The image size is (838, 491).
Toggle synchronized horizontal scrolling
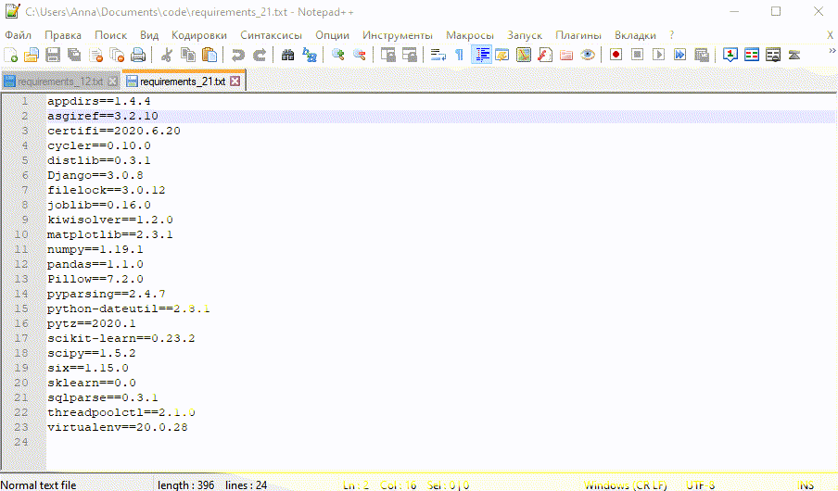click(410, 55)
